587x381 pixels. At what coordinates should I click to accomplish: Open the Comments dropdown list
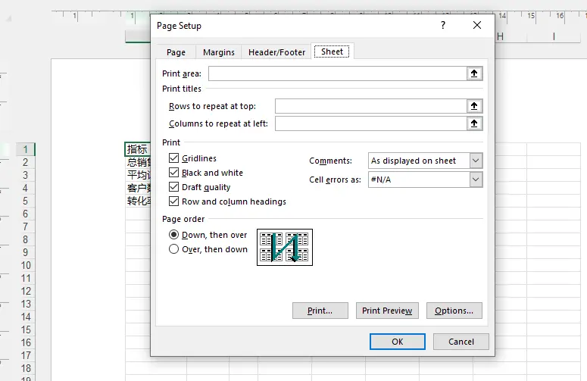(476, 161)
